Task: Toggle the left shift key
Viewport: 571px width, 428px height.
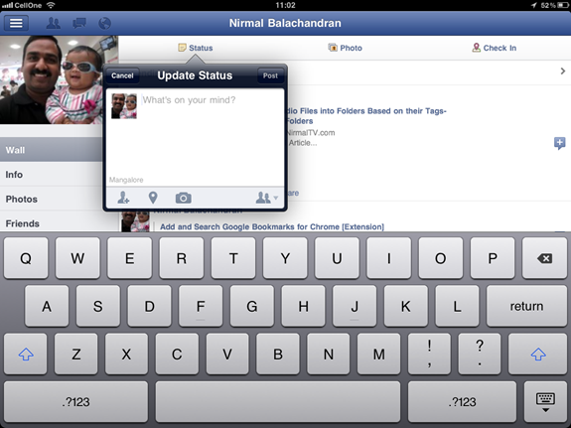Action: (x=26, y=354)
